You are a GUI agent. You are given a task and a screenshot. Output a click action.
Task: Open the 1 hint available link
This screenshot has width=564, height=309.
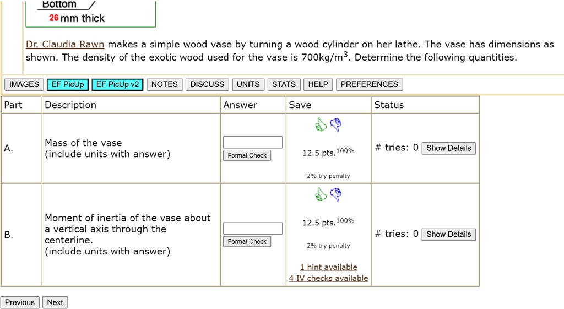pos(328,267)
